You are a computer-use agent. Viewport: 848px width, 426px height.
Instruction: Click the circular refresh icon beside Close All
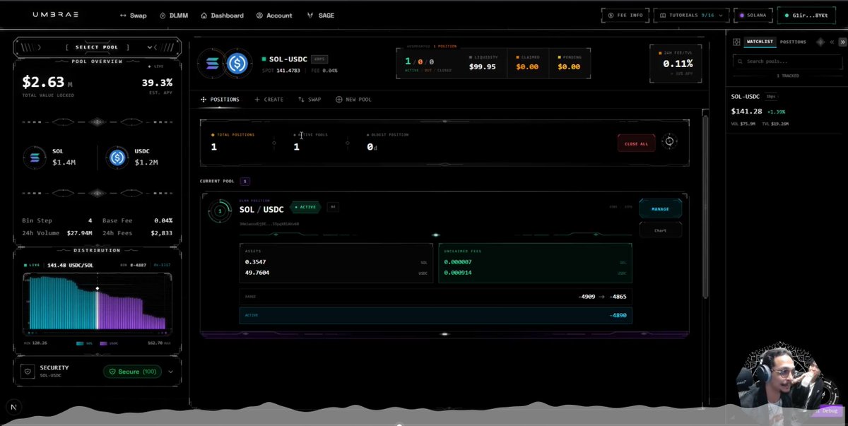click(x=670, y=142)
